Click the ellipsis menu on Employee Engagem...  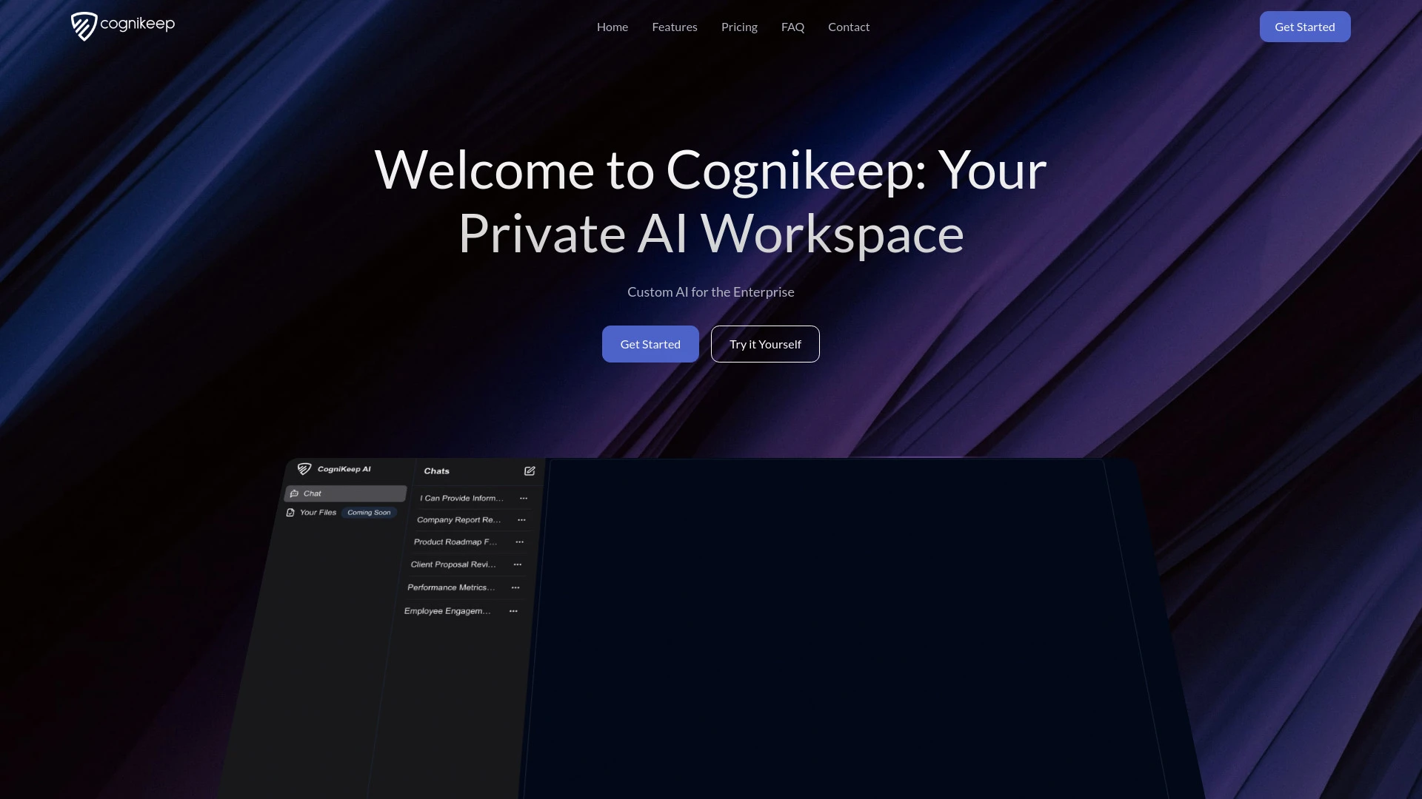[x=514, y=610]
